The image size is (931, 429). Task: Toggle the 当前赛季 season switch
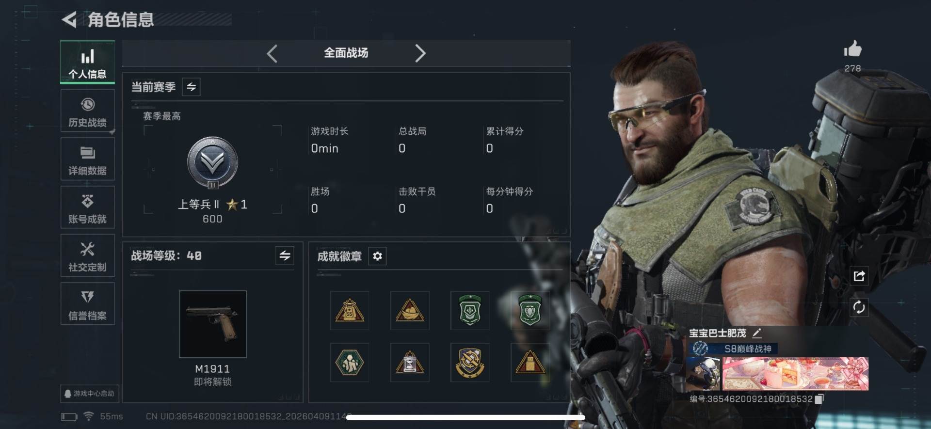pyautogui.click(x=191, y=87)
